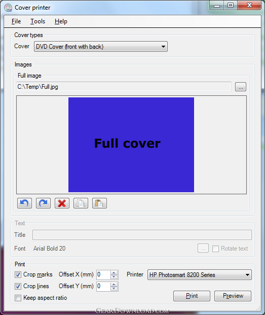This screenshot has width=265, height=315.
Task: Open the File menu
Action: (16, 21)
